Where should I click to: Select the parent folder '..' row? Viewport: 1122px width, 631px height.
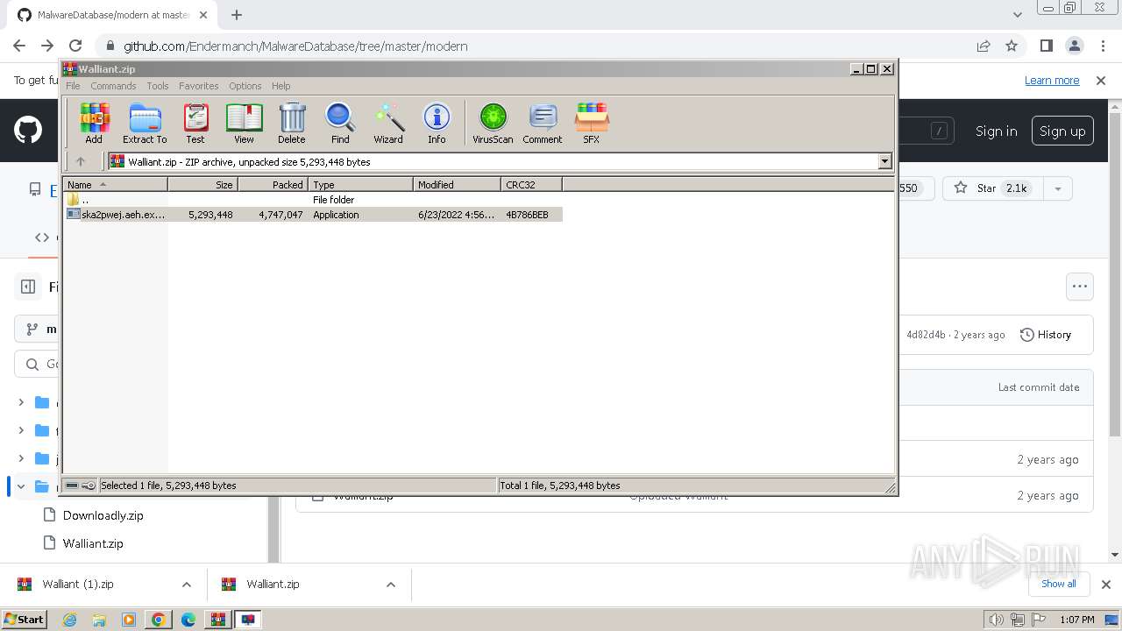pos(313,200)
